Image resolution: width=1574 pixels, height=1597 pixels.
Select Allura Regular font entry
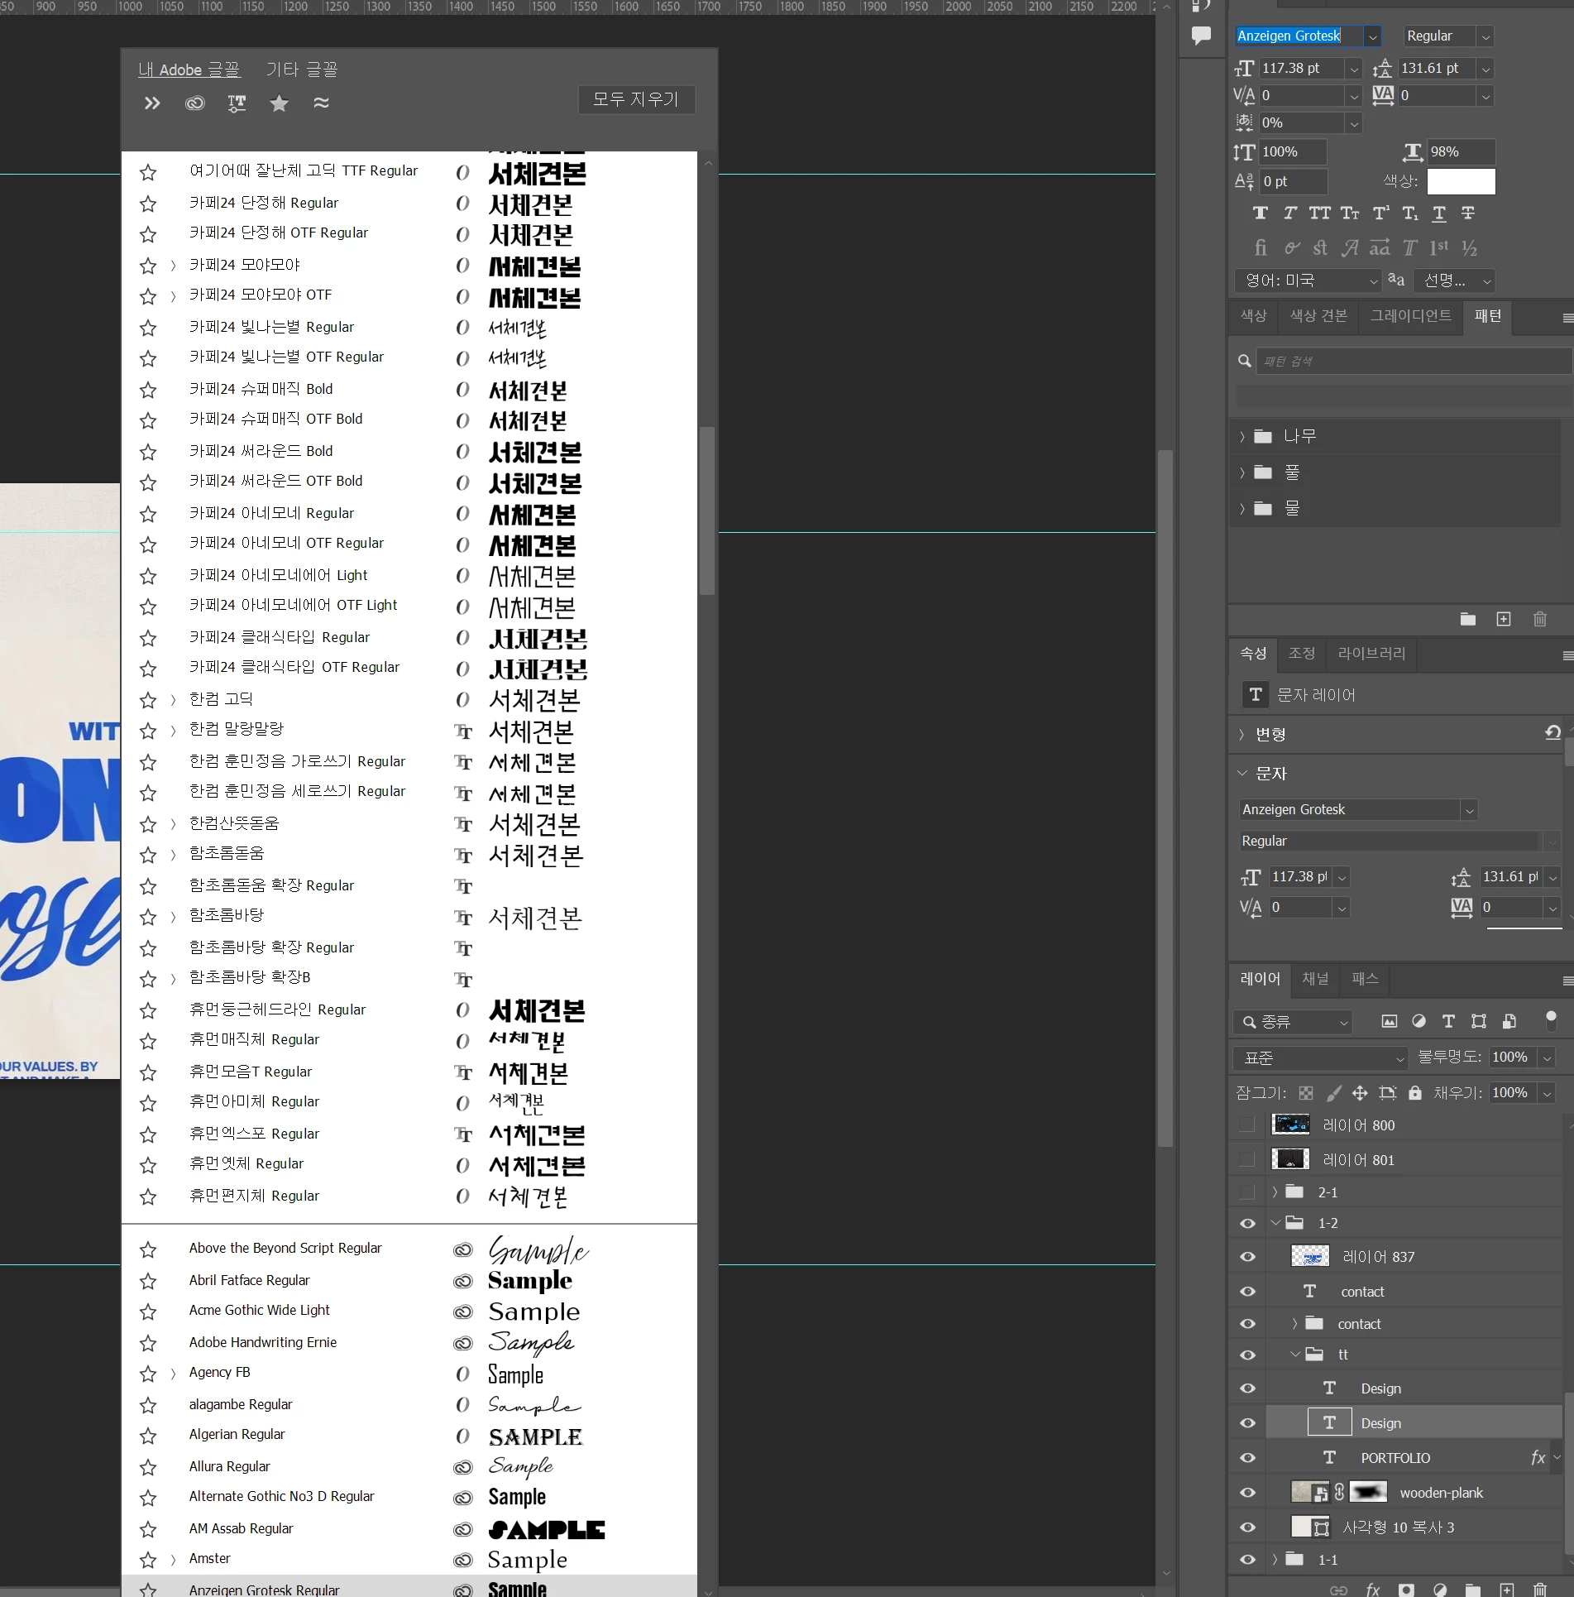409,1466
